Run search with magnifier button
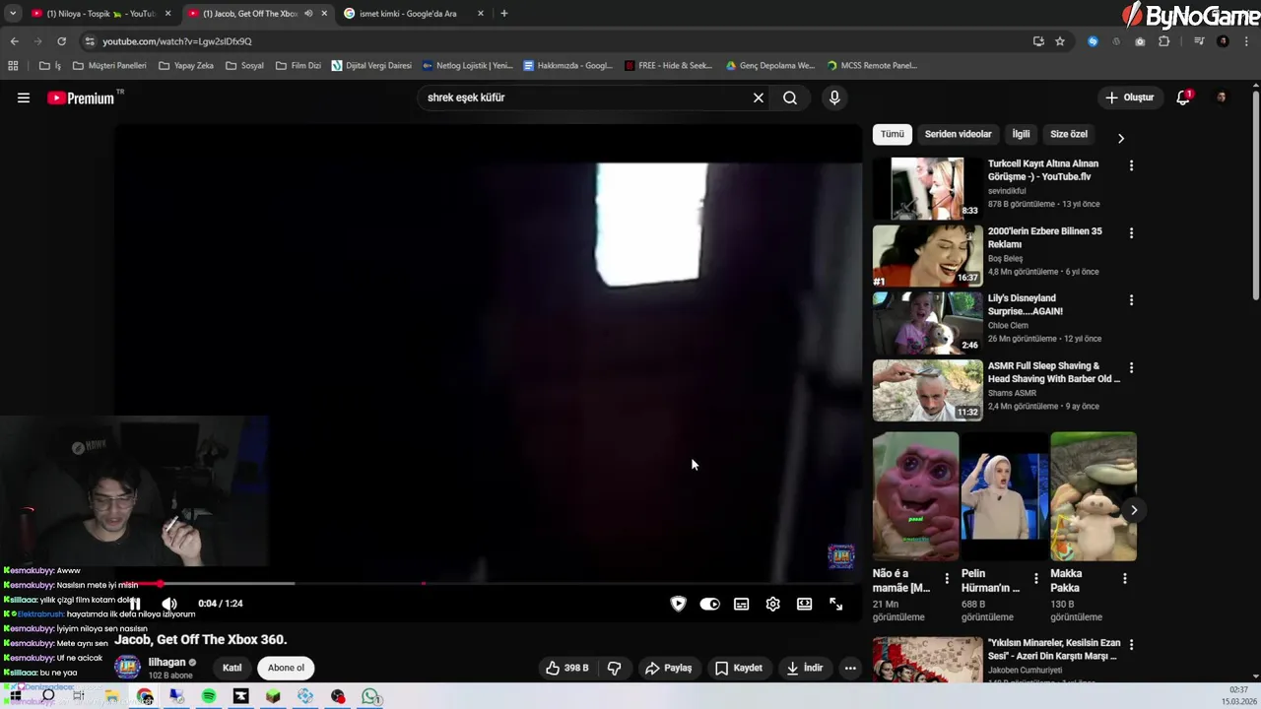Viewport: 1261px width, 709px height. click(x=790, y=97)
